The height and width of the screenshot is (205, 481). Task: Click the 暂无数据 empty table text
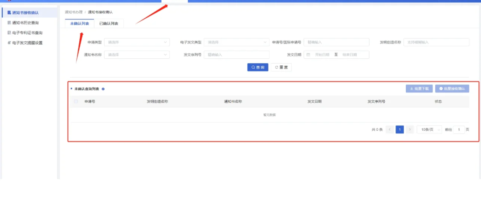click(269, 115)
